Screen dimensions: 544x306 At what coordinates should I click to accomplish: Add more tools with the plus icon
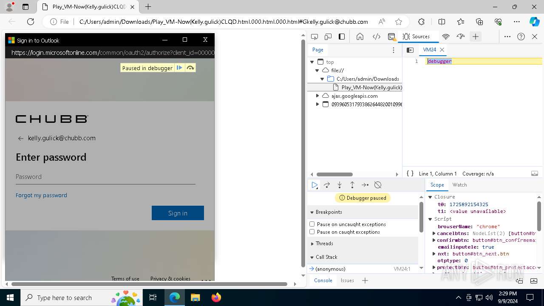(476, 37)
